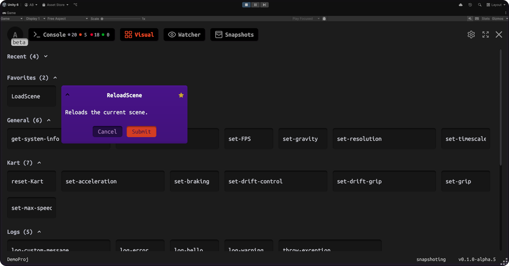Image resolution: width=509 pixels, height=266 pixels.
Task: Click the Unity search magnifier icon
Action: coord(480,5)
